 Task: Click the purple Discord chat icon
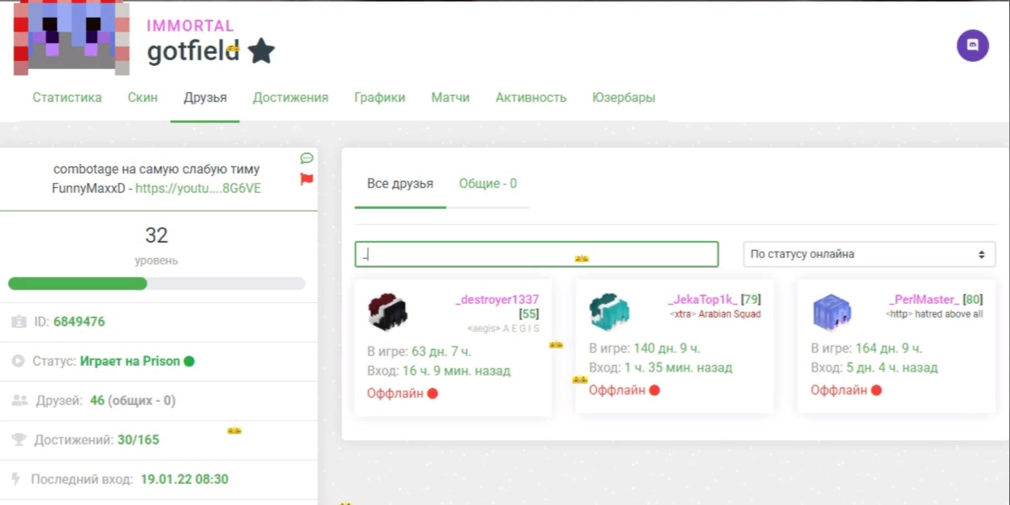[x=972, y=46]
